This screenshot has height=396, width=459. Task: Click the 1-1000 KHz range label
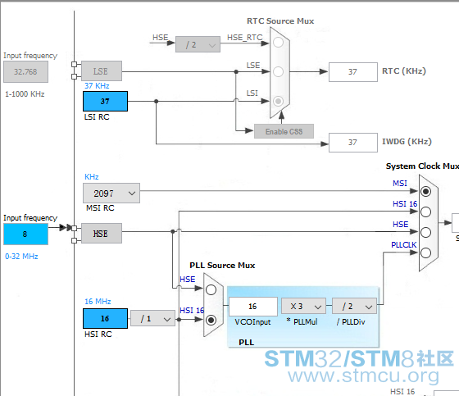25,94
